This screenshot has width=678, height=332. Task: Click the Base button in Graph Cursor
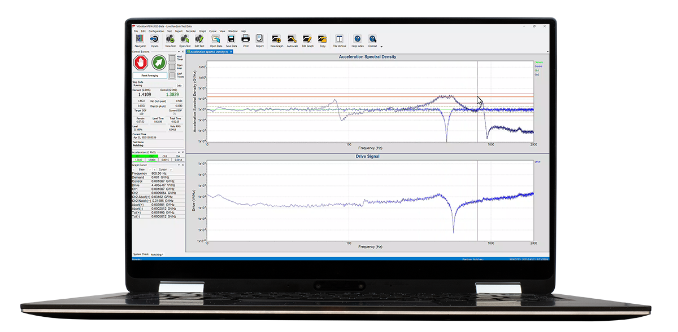(x=142, y=169)
